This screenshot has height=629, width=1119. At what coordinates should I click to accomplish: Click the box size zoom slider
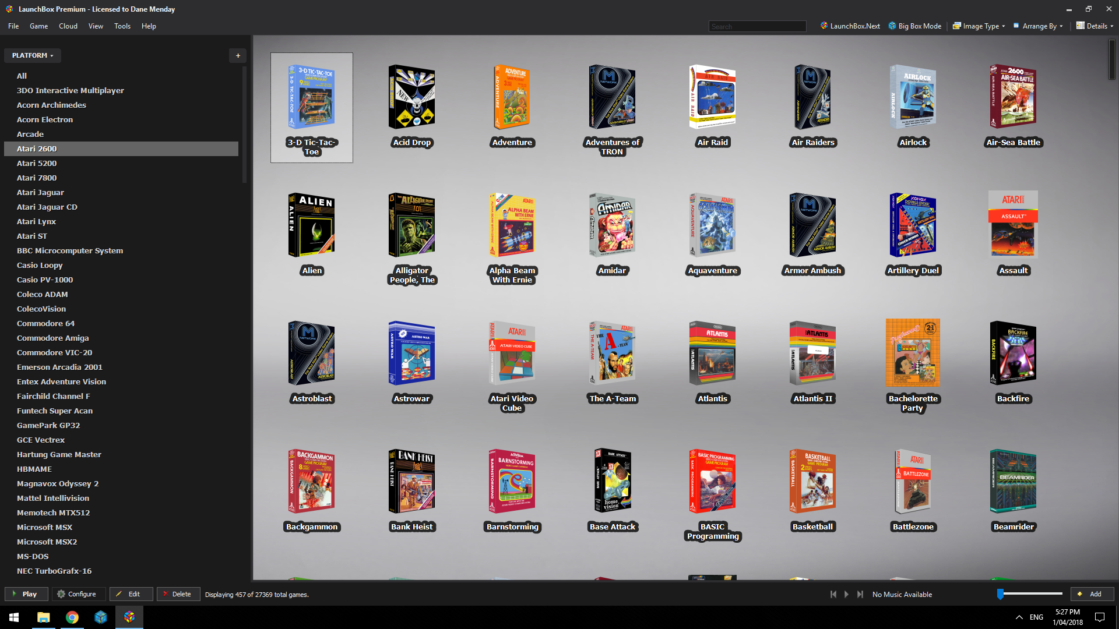[1030, 594]
